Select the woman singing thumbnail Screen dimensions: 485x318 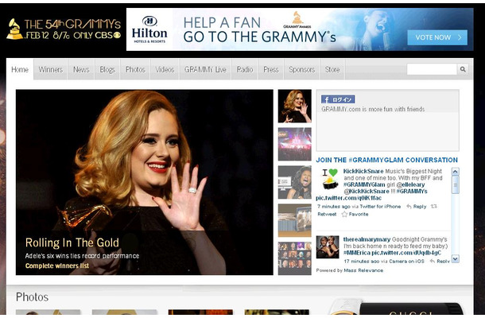[x=294, y=182]
